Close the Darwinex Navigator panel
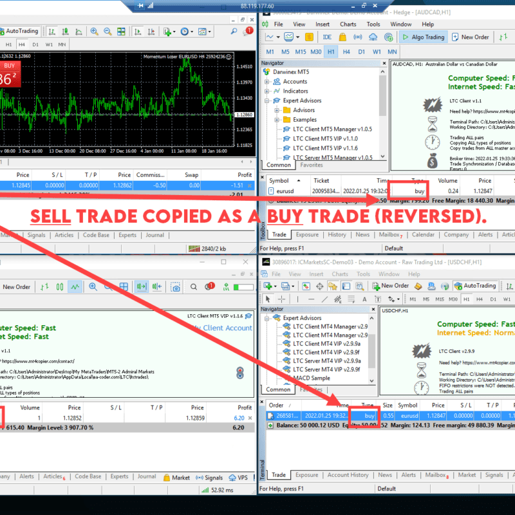Viewport: 515px width, 515px height. [384, 63]
